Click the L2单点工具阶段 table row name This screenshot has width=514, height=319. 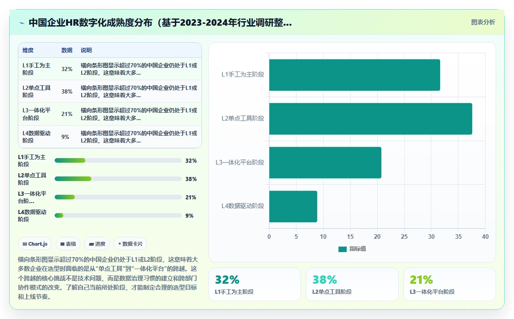(x=36, y=91)
